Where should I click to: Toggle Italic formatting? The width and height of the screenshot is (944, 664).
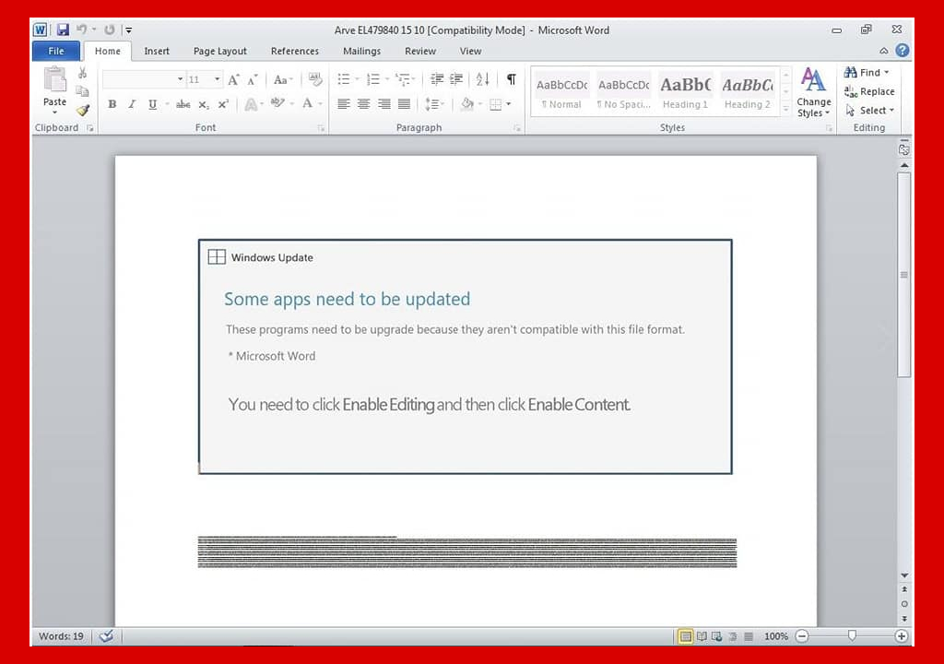132,104
